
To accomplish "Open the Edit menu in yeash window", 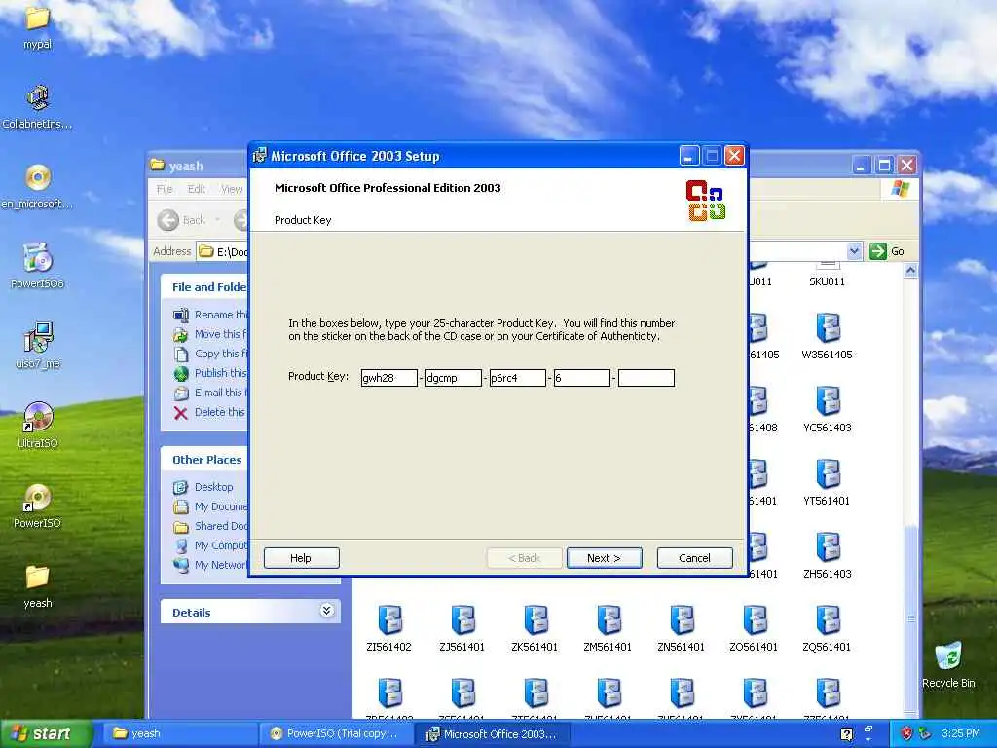I will coord(197,189).
